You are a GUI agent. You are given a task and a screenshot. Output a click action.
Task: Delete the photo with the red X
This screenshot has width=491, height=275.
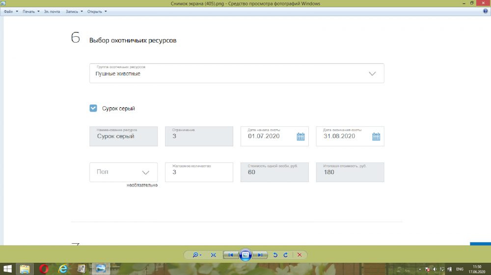(x=300, y=255)
